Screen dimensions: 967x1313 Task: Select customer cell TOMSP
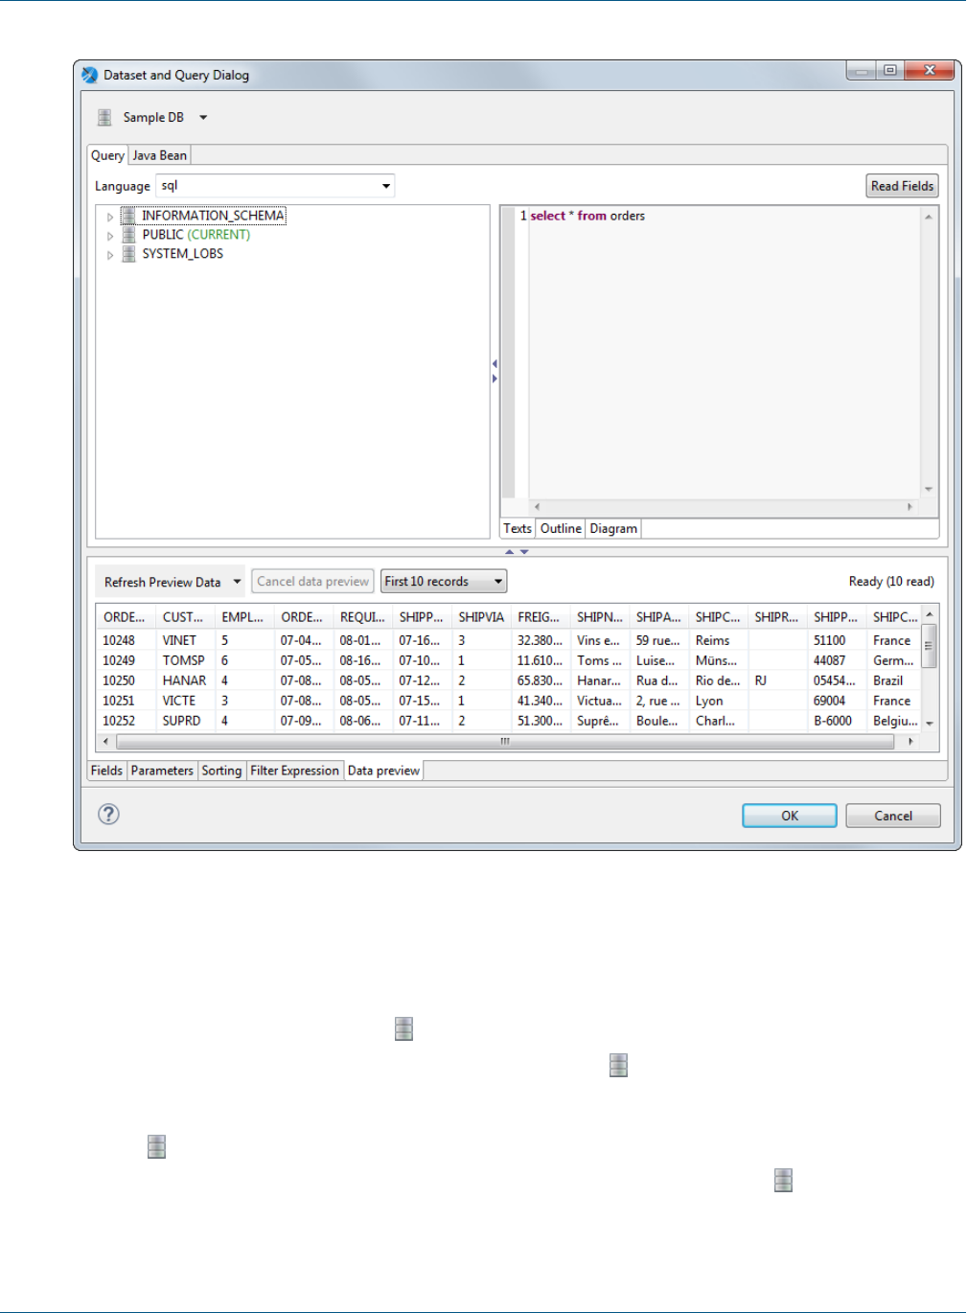click(184, 660)
